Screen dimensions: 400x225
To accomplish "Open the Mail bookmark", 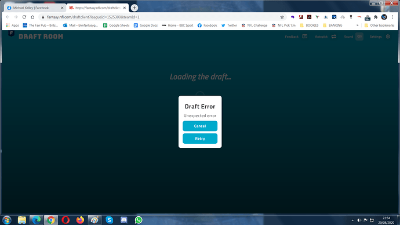I will [81, 26].
